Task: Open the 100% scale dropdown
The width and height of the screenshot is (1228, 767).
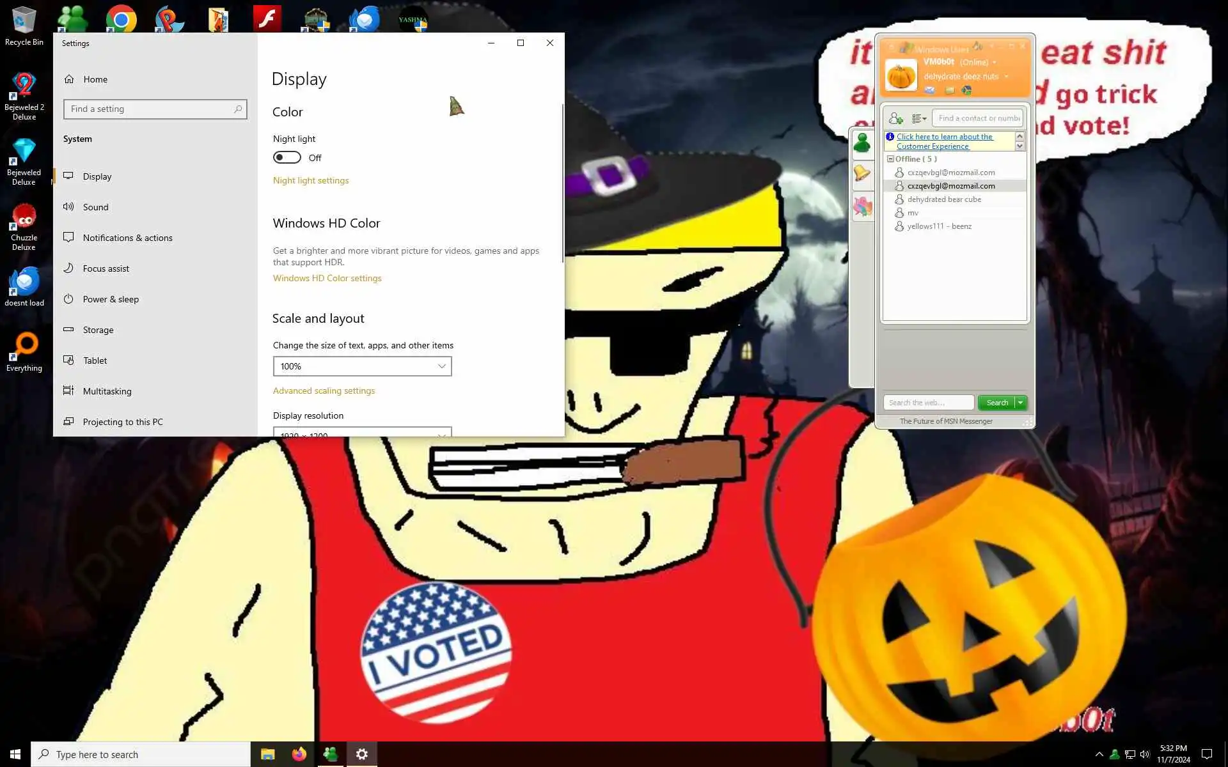Action: 362,366
